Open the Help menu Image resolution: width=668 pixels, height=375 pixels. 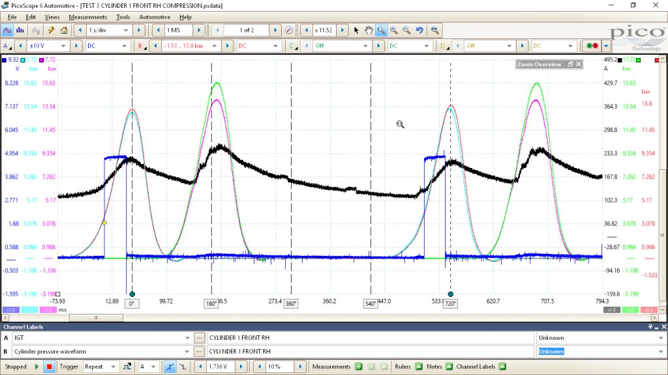185,17
